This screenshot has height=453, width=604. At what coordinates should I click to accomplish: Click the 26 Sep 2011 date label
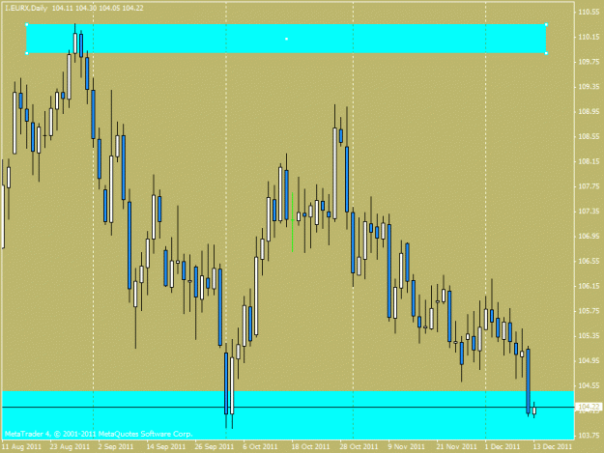tap(215, 447)
